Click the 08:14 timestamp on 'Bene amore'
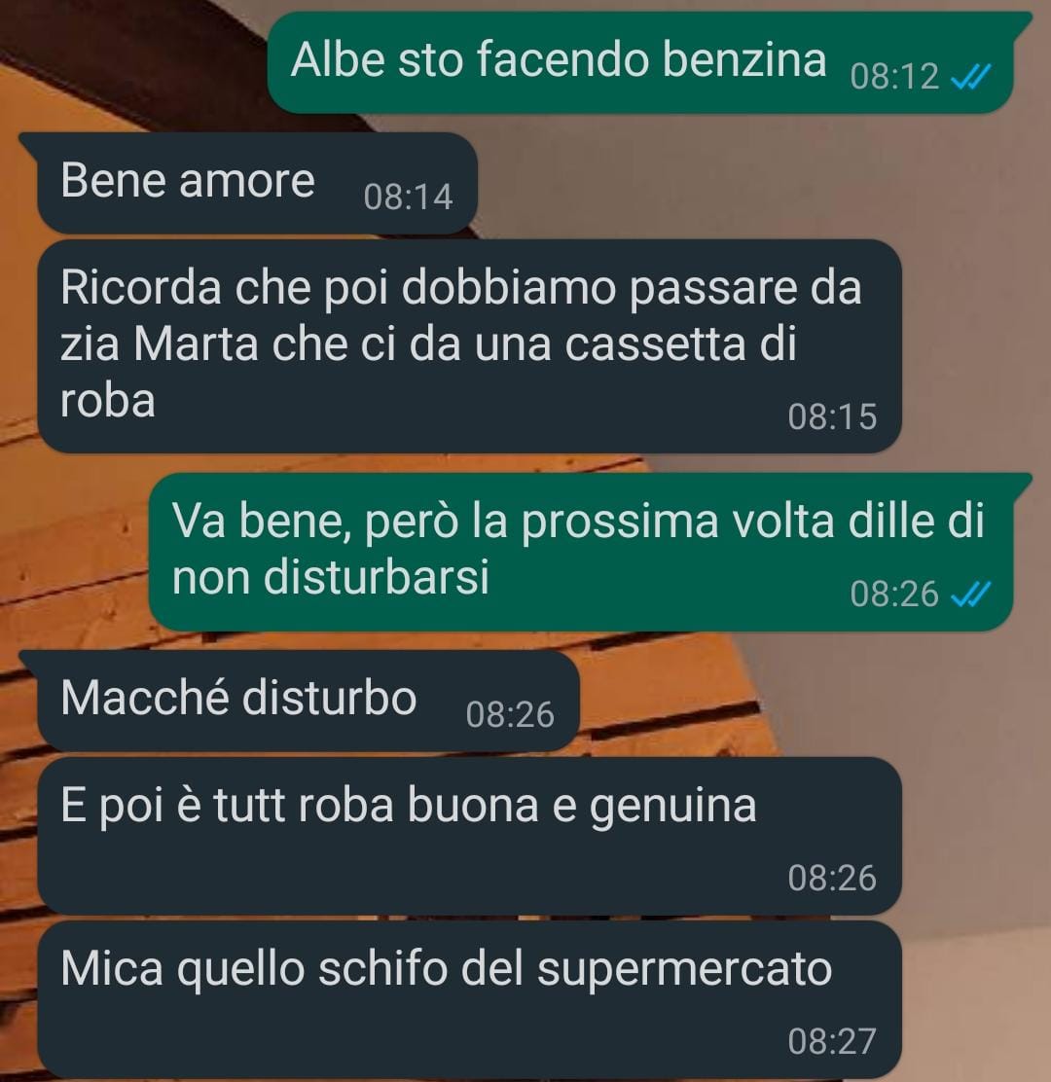 [408, 197]
